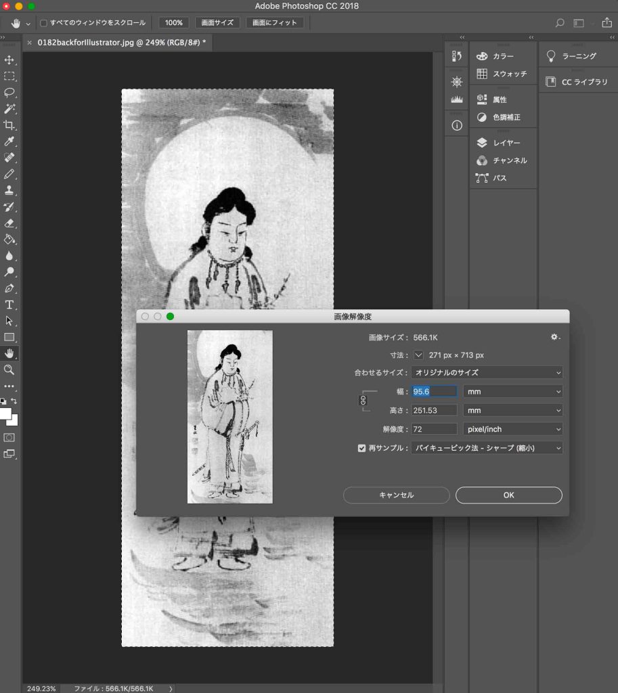Uncheck the 再サンプル checkbox
618x693 pixels.
point(361,448)
